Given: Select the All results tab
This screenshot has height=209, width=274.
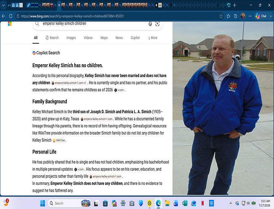Looking at the screenshot, I should tap(36, 38).
